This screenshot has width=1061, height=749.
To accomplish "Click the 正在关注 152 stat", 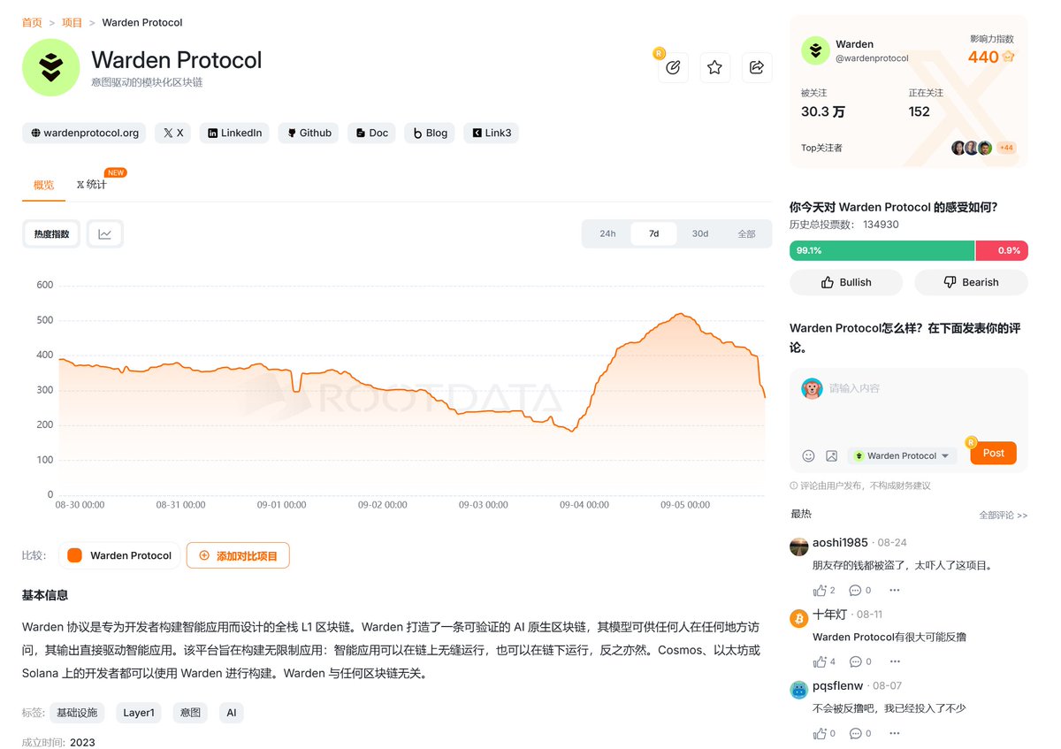I will [926, 103].
